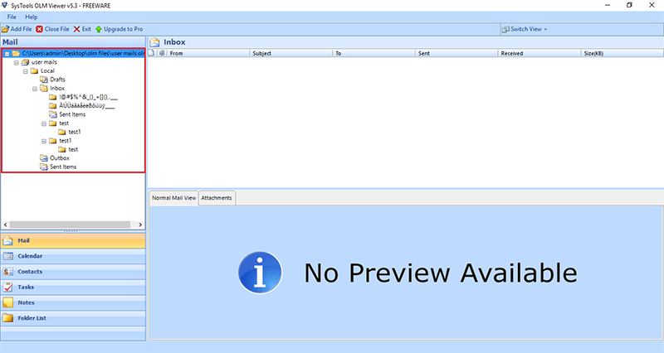Image resolution: width=664 pixels, height=353 pixels.
Task: Click the blue info icon in preview
Action: tap(260, 273)
